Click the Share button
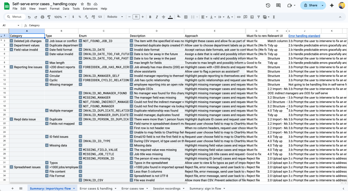The width and height of the screenshot is (348, 191). pyautogui.click(x=310, y=5)
